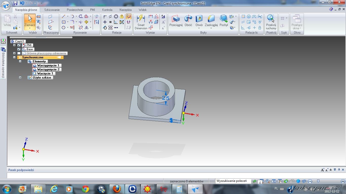Click the concentric relation icon
Viewport: 346px width, 194px height.
pos(116,16)
